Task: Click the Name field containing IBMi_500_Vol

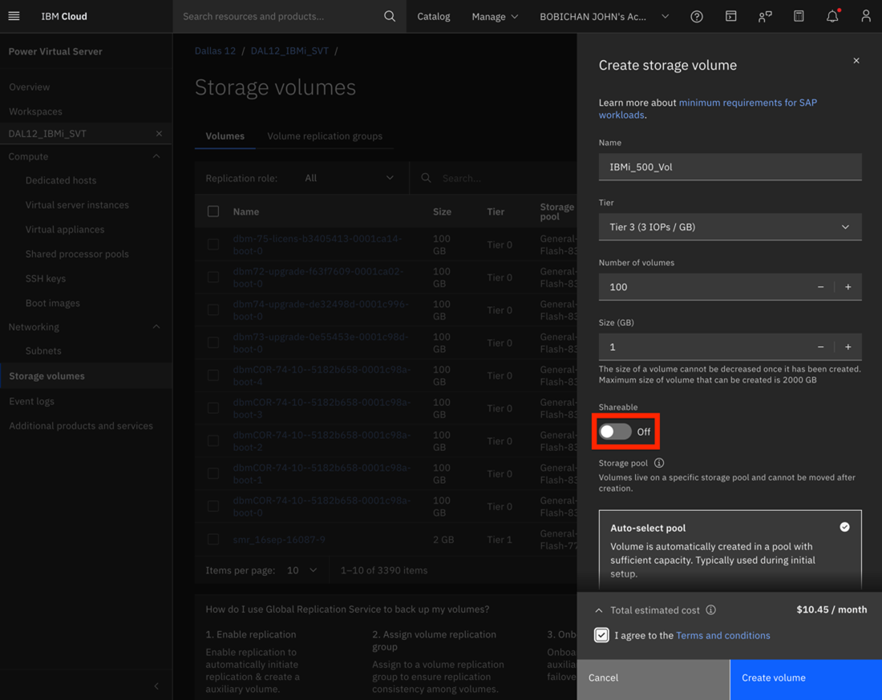Action: tap(730, 167)
